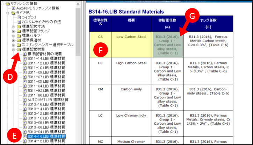Select the ライブラリ open folder icon
Image resolution: width=253 pixels, height=145 pixels.
13,13
